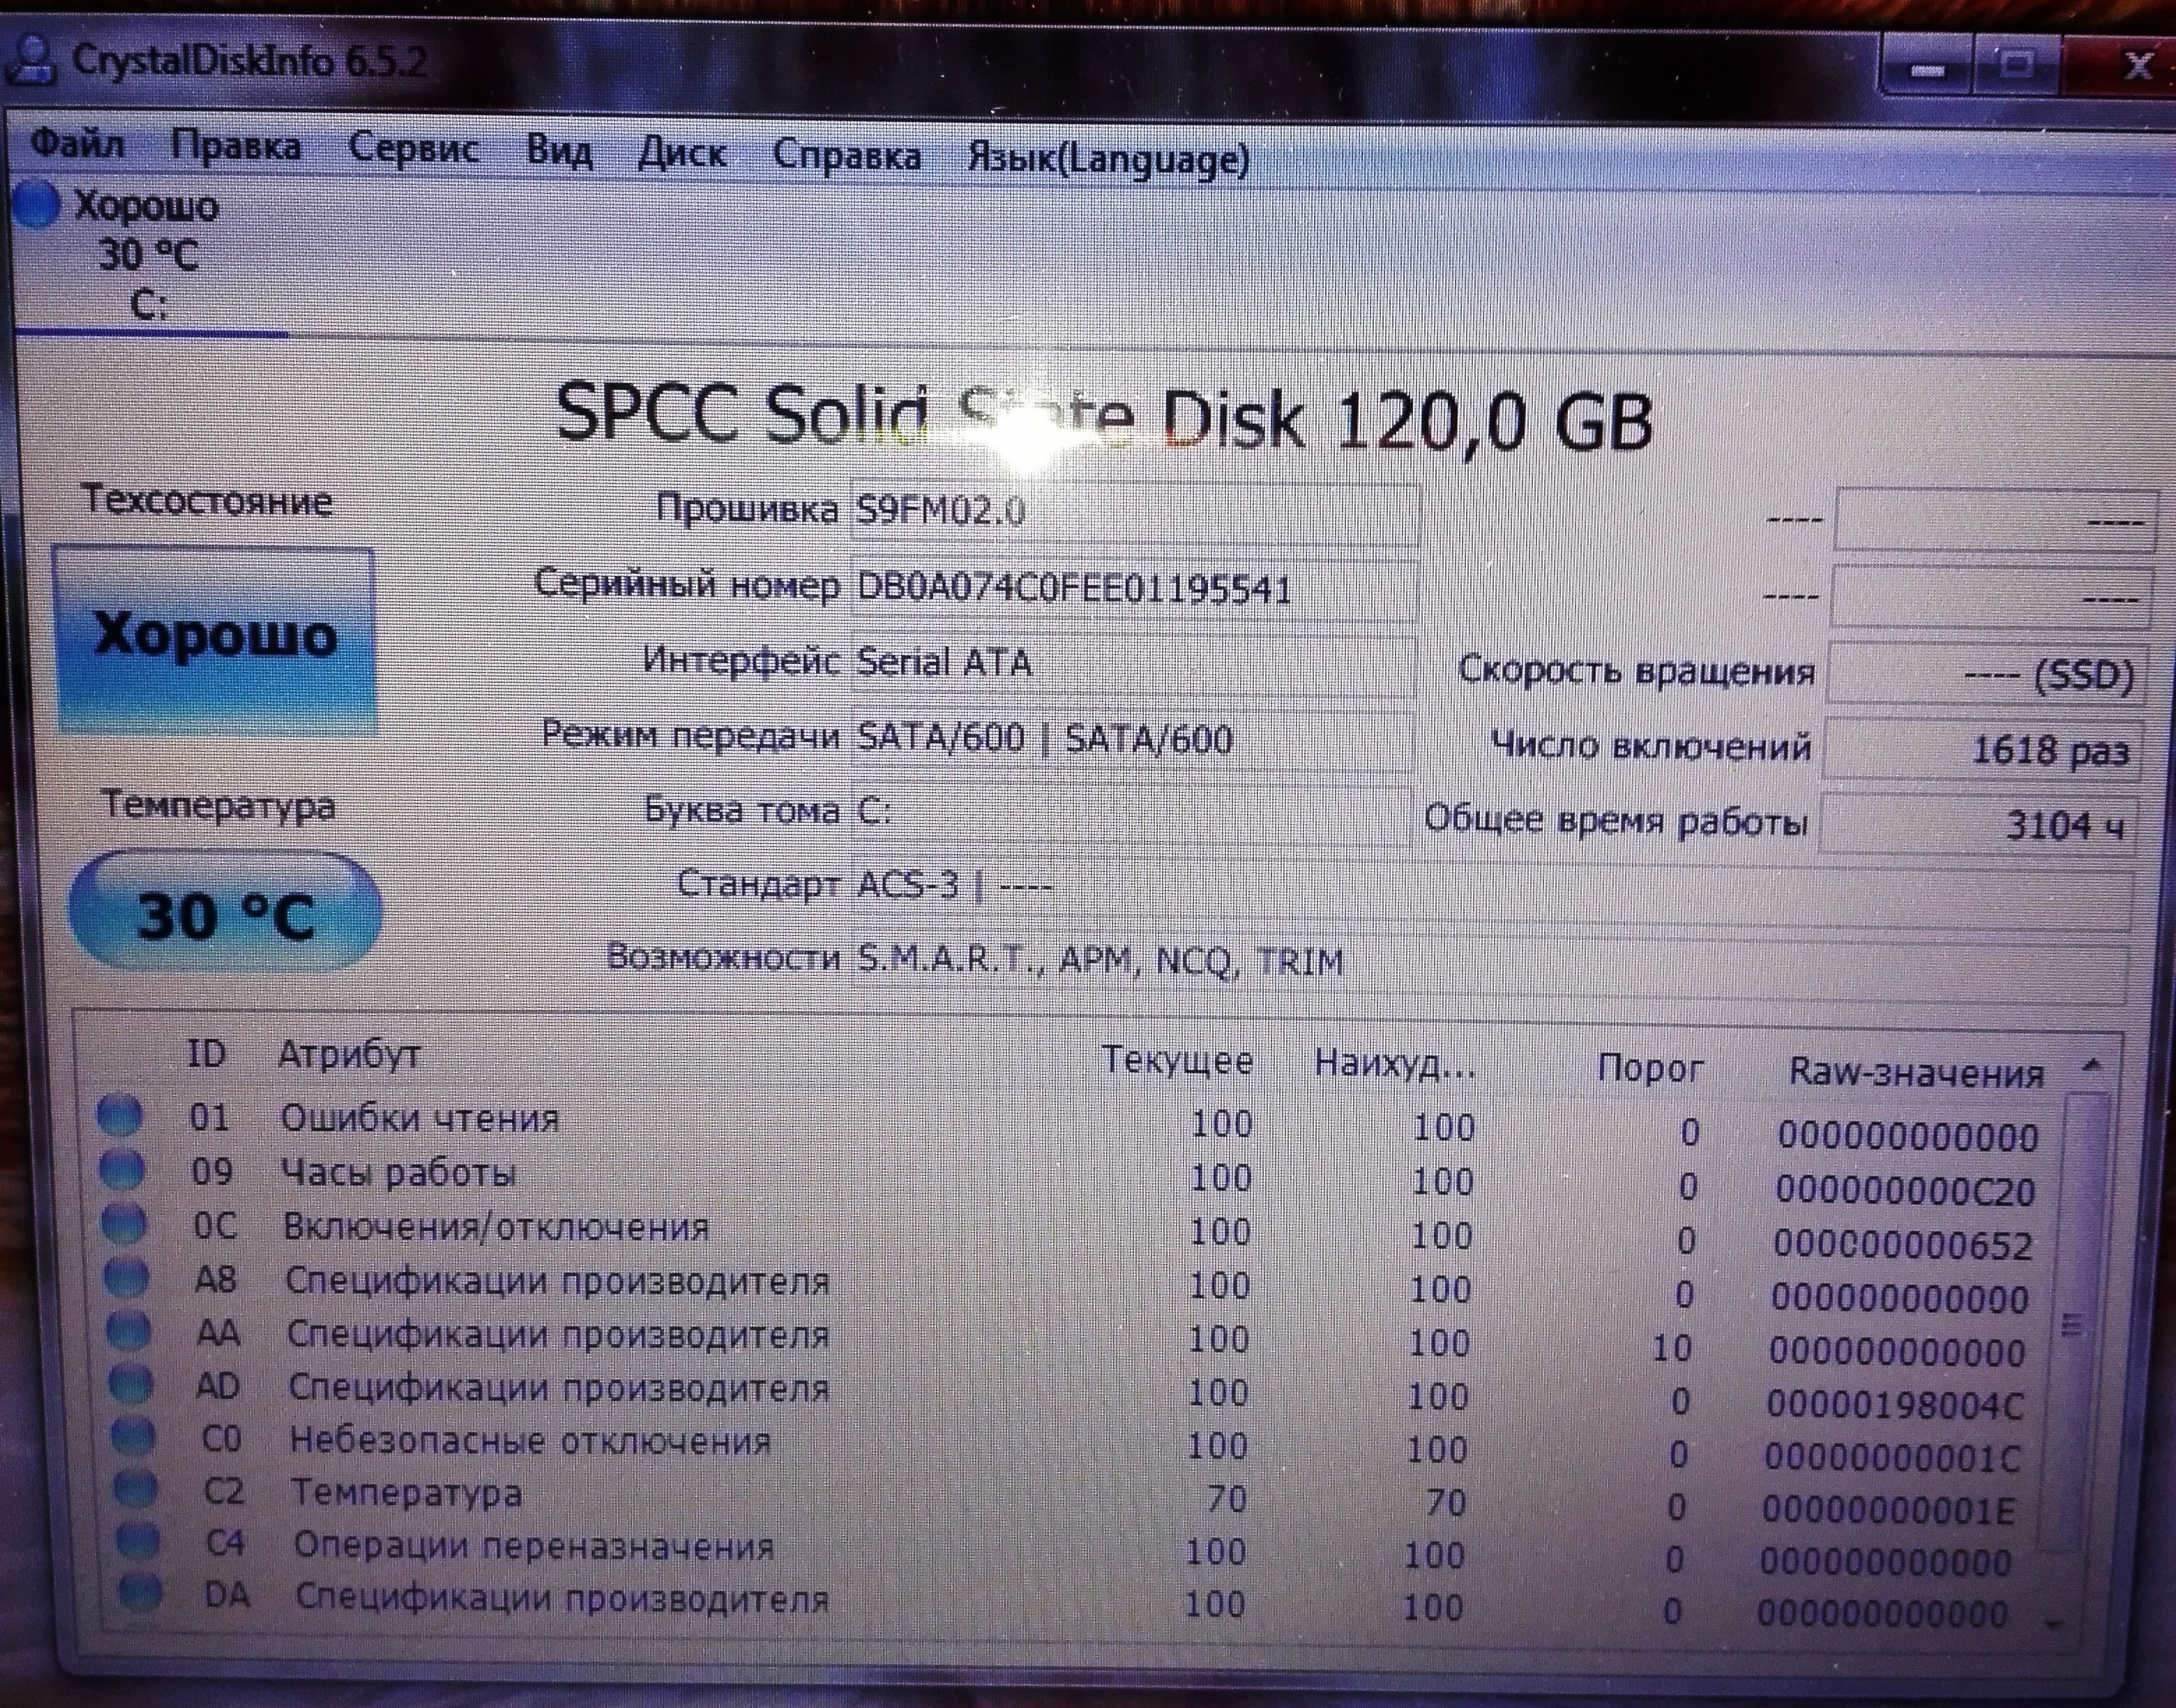Click status circle of row C0 Небезопасные отключения
The height and width of the screenshot is (1708, 2176).
tap(132, 1436)
